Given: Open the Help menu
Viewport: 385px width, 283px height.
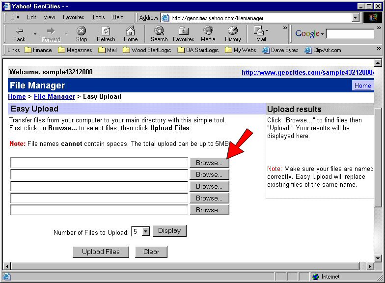Looking at the screenshot, I should [x=118, y=17].
